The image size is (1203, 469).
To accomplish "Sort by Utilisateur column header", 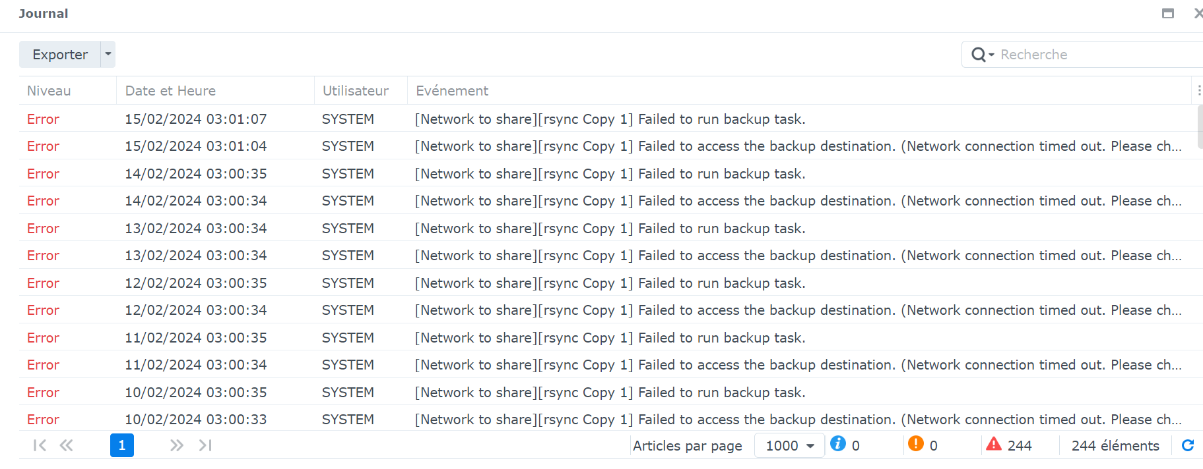I will pyautogui.click(x=361, y=91).
